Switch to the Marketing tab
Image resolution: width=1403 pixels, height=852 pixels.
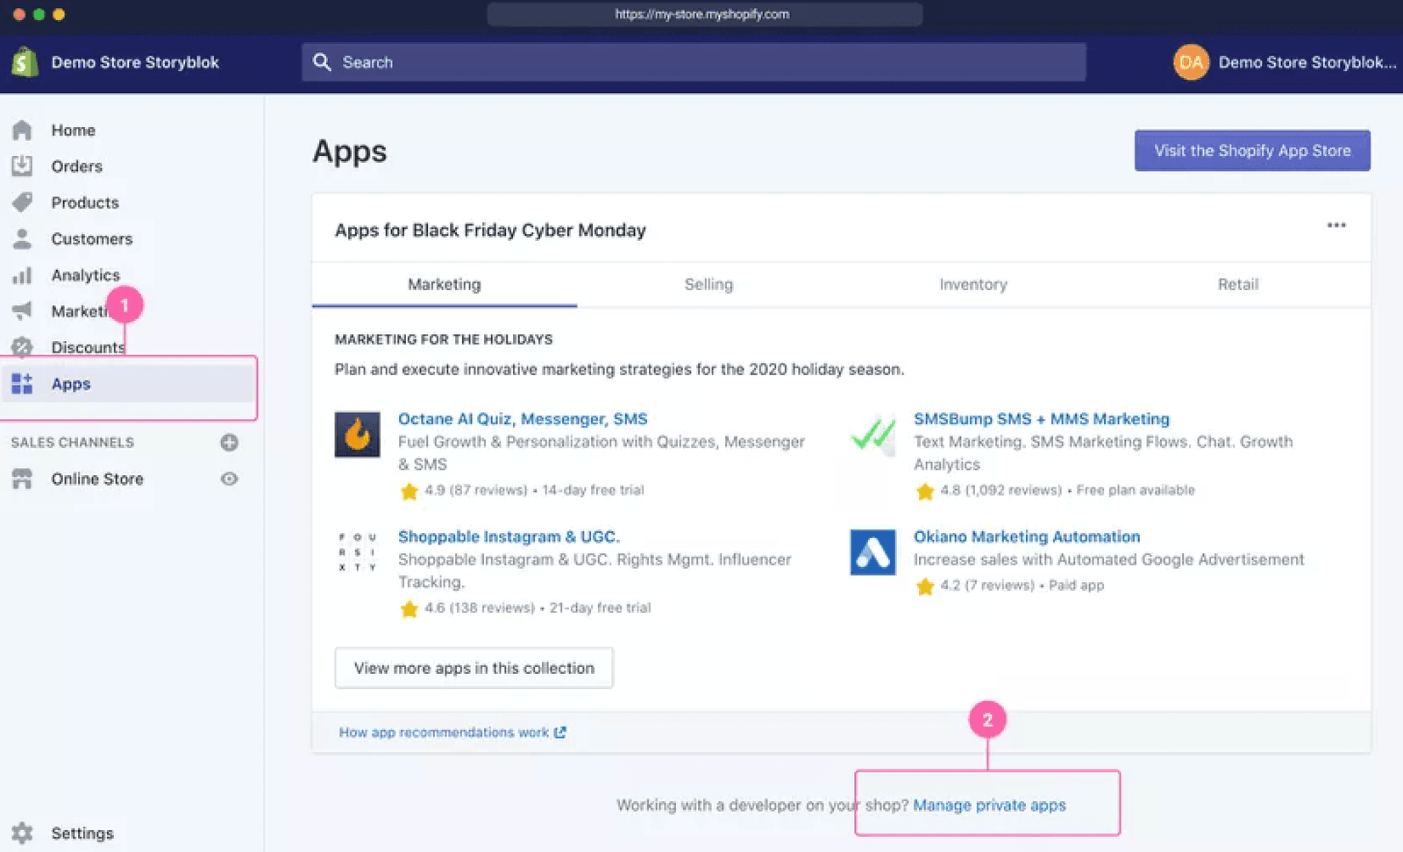445,284
